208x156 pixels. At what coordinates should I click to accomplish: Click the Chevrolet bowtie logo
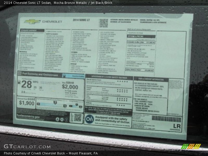(32, 22)
